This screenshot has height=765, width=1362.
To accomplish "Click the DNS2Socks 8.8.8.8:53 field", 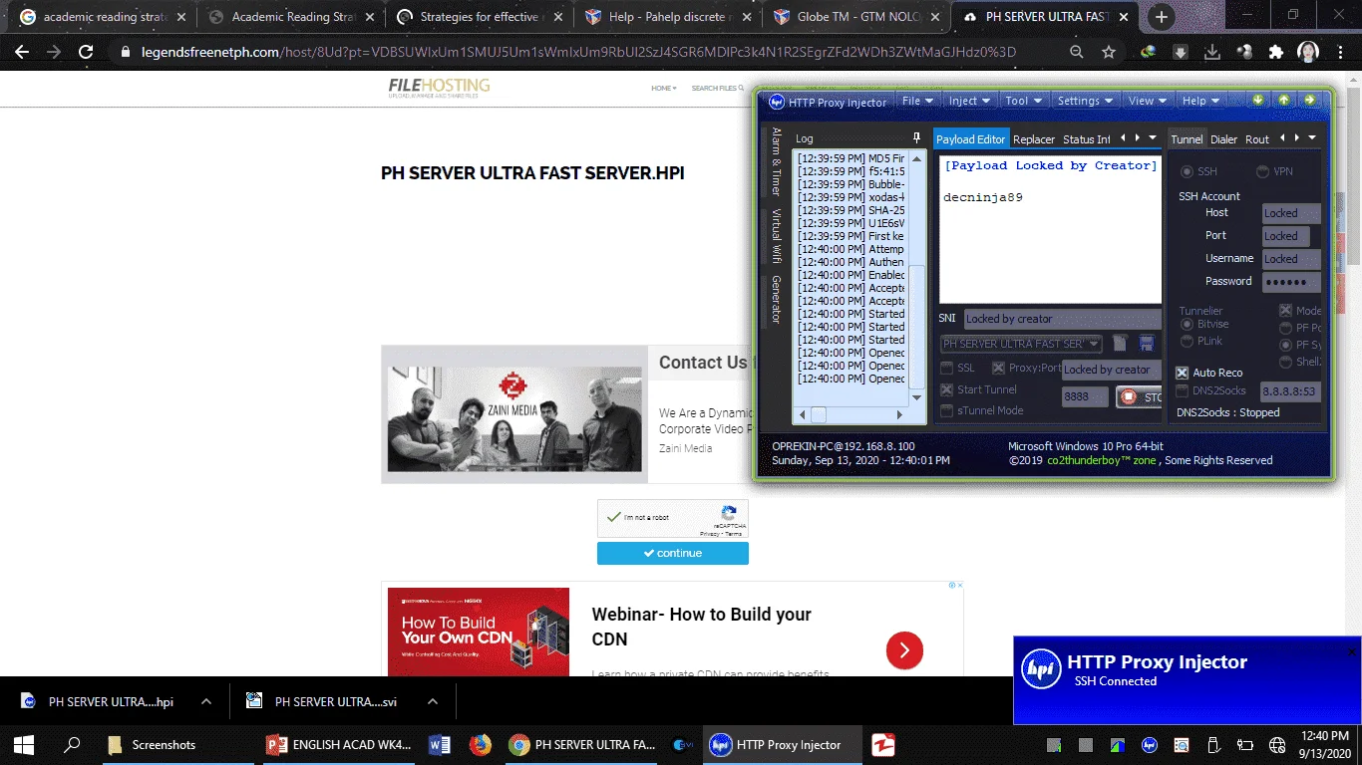I will [x=1291, y=390].
